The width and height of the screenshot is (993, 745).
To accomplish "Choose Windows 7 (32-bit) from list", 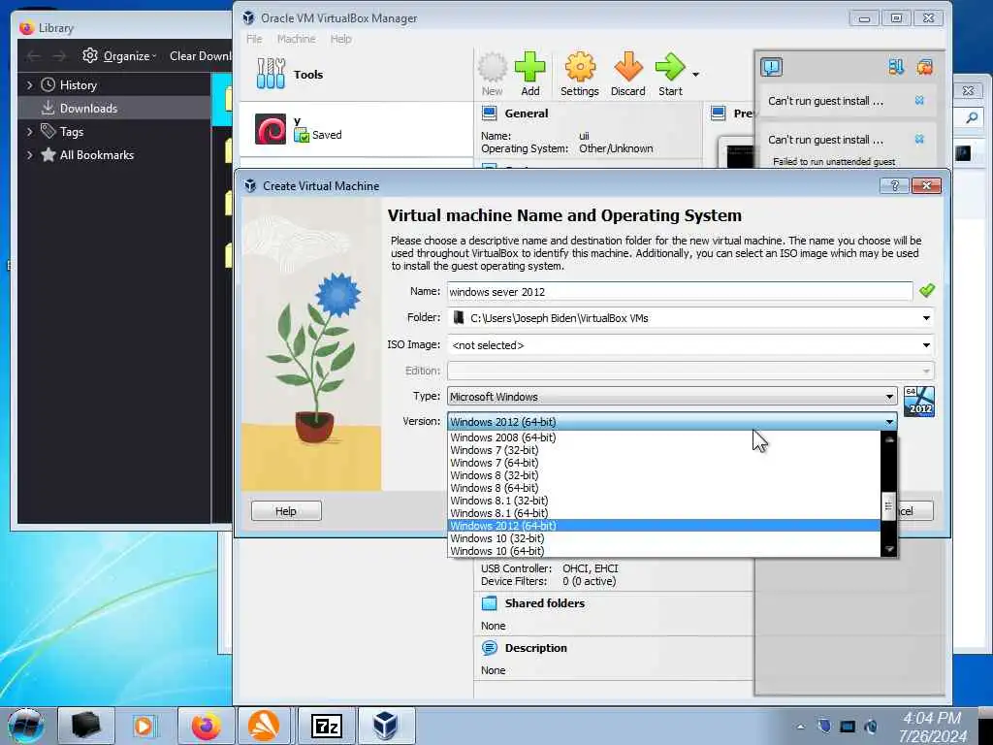I will click(663, 450).
